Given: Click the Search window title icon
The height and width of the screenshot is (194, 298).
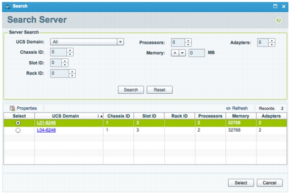Looking at the screenshot, I should [x=8, y=6].
